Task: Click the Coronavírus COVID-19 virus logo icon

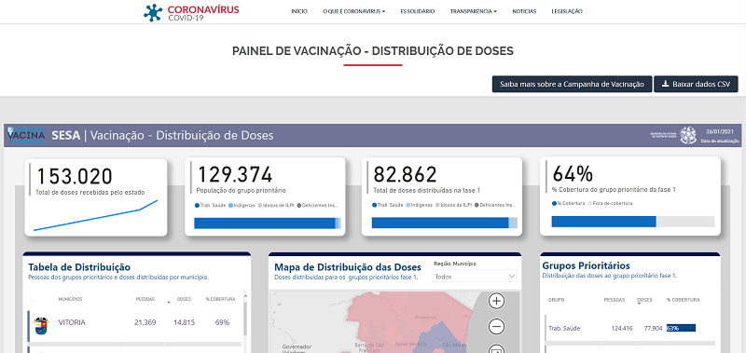Action: point(153,13)
